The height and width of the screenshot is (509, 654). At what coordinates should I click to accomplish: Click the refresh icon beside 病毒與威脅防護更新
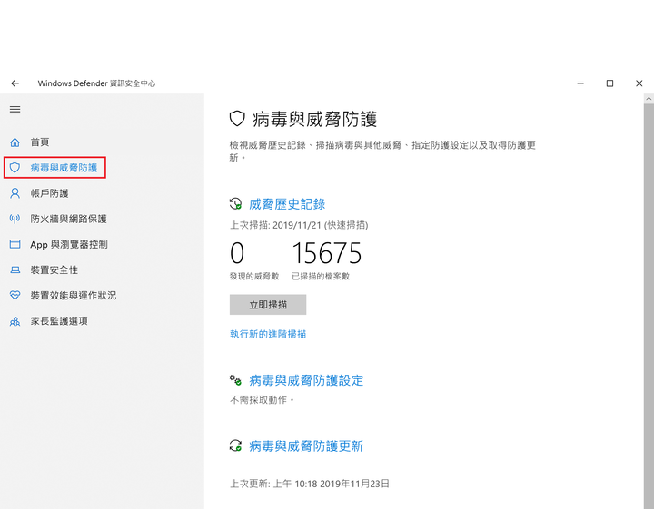[x=235, y=445]
